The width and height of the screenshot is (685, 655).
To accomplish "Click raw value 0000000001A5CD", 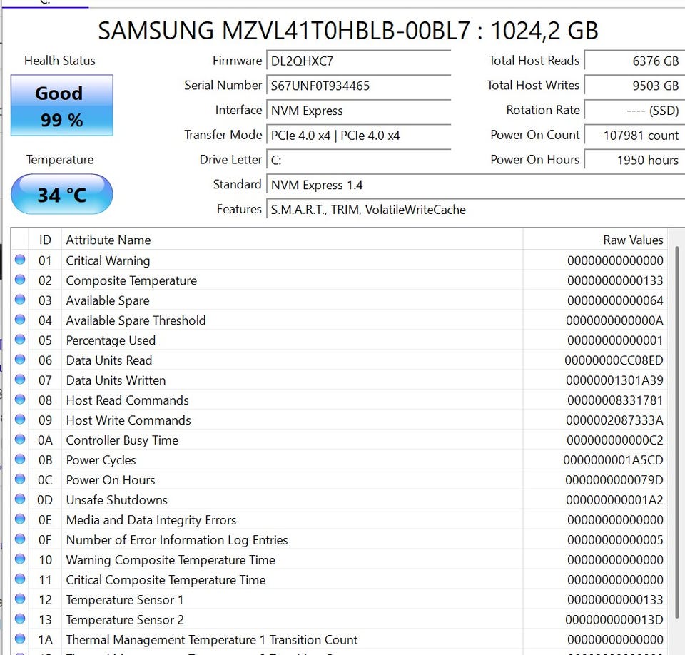I will coord(614,460).
